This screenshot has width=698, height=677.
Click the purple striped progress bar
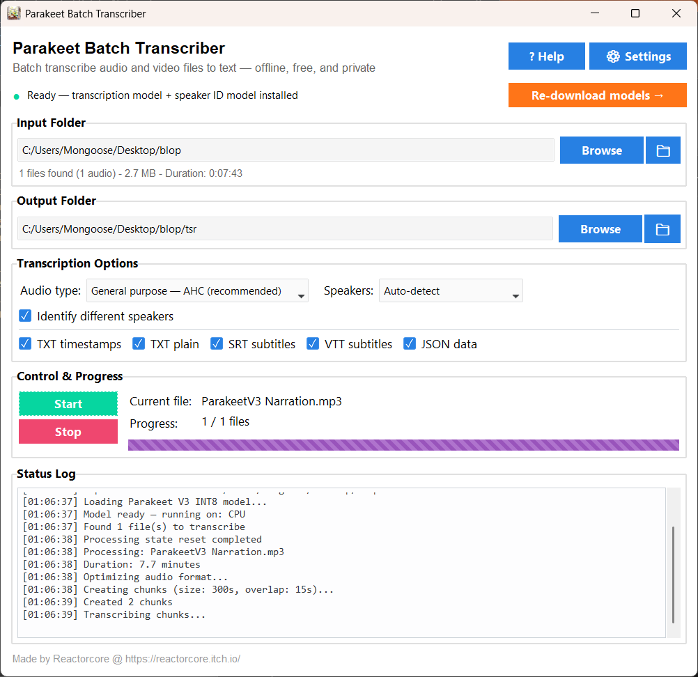pyautogui.click(x=403, y=445)
